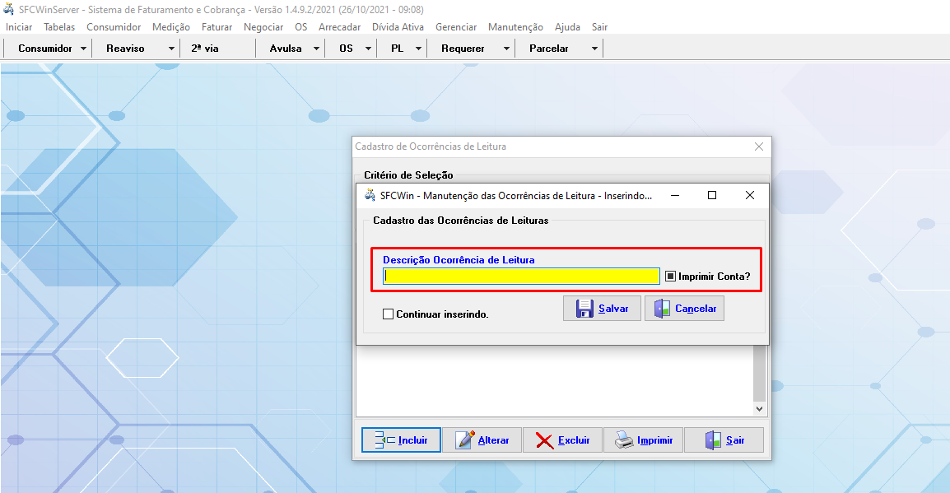Screen dimensions: 950x493
Task: Click the Imprimir printer icon
Action: 624,439
